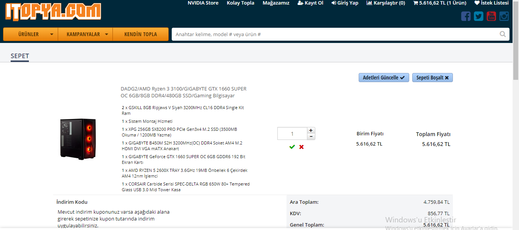
Task: Open the KENDİN TOPLA menu
Action: [141, 34]
